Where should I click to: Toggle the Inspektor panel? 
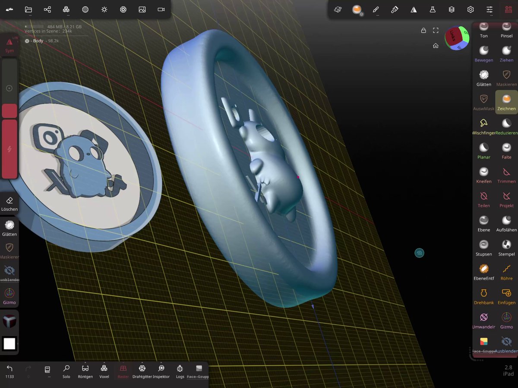tap(161, 371)
